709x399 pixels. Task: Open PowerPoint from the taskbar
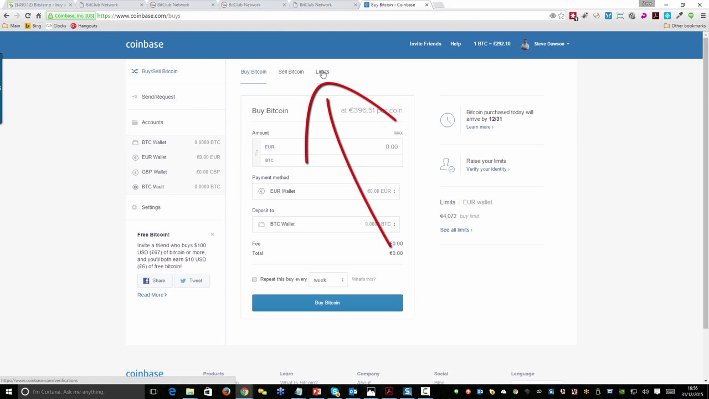point(316,392)
